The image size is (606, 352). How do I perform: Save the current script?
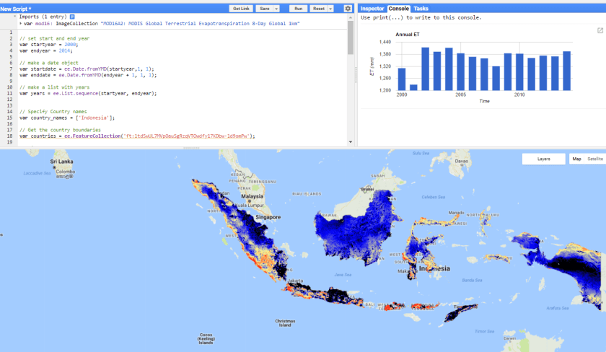tap(264, 9)
